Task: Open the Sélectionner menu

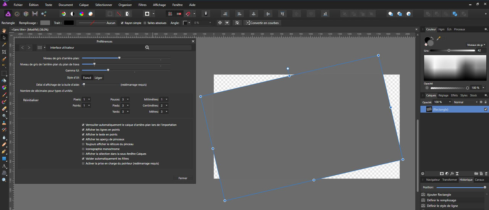Action: tap(104, 5)
